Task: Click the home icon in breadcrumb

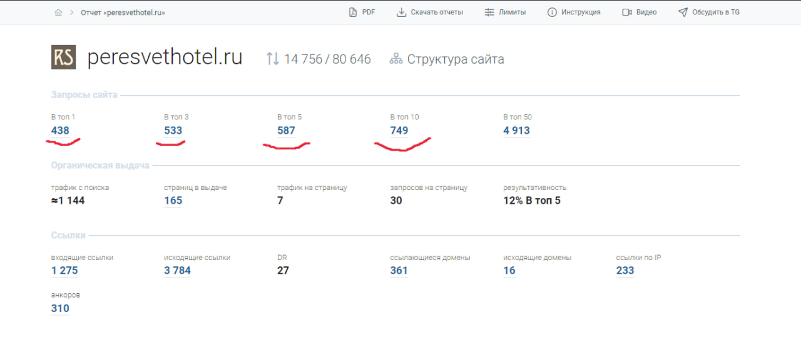Action: point(58,13)
